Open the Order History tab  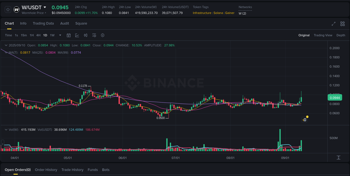click(x=46, y=170)
